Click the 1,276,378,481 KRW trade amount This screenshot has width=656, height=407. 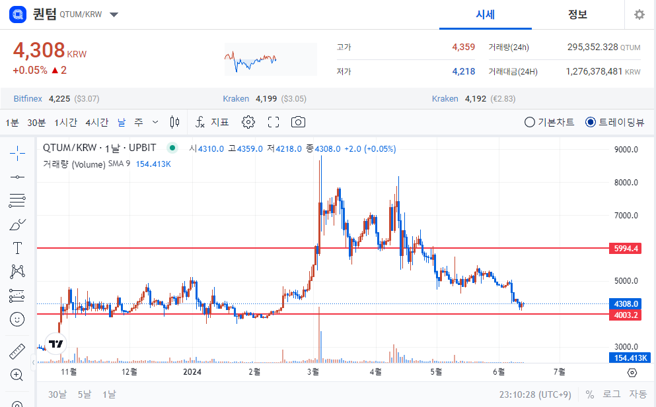tap(603, 71)
